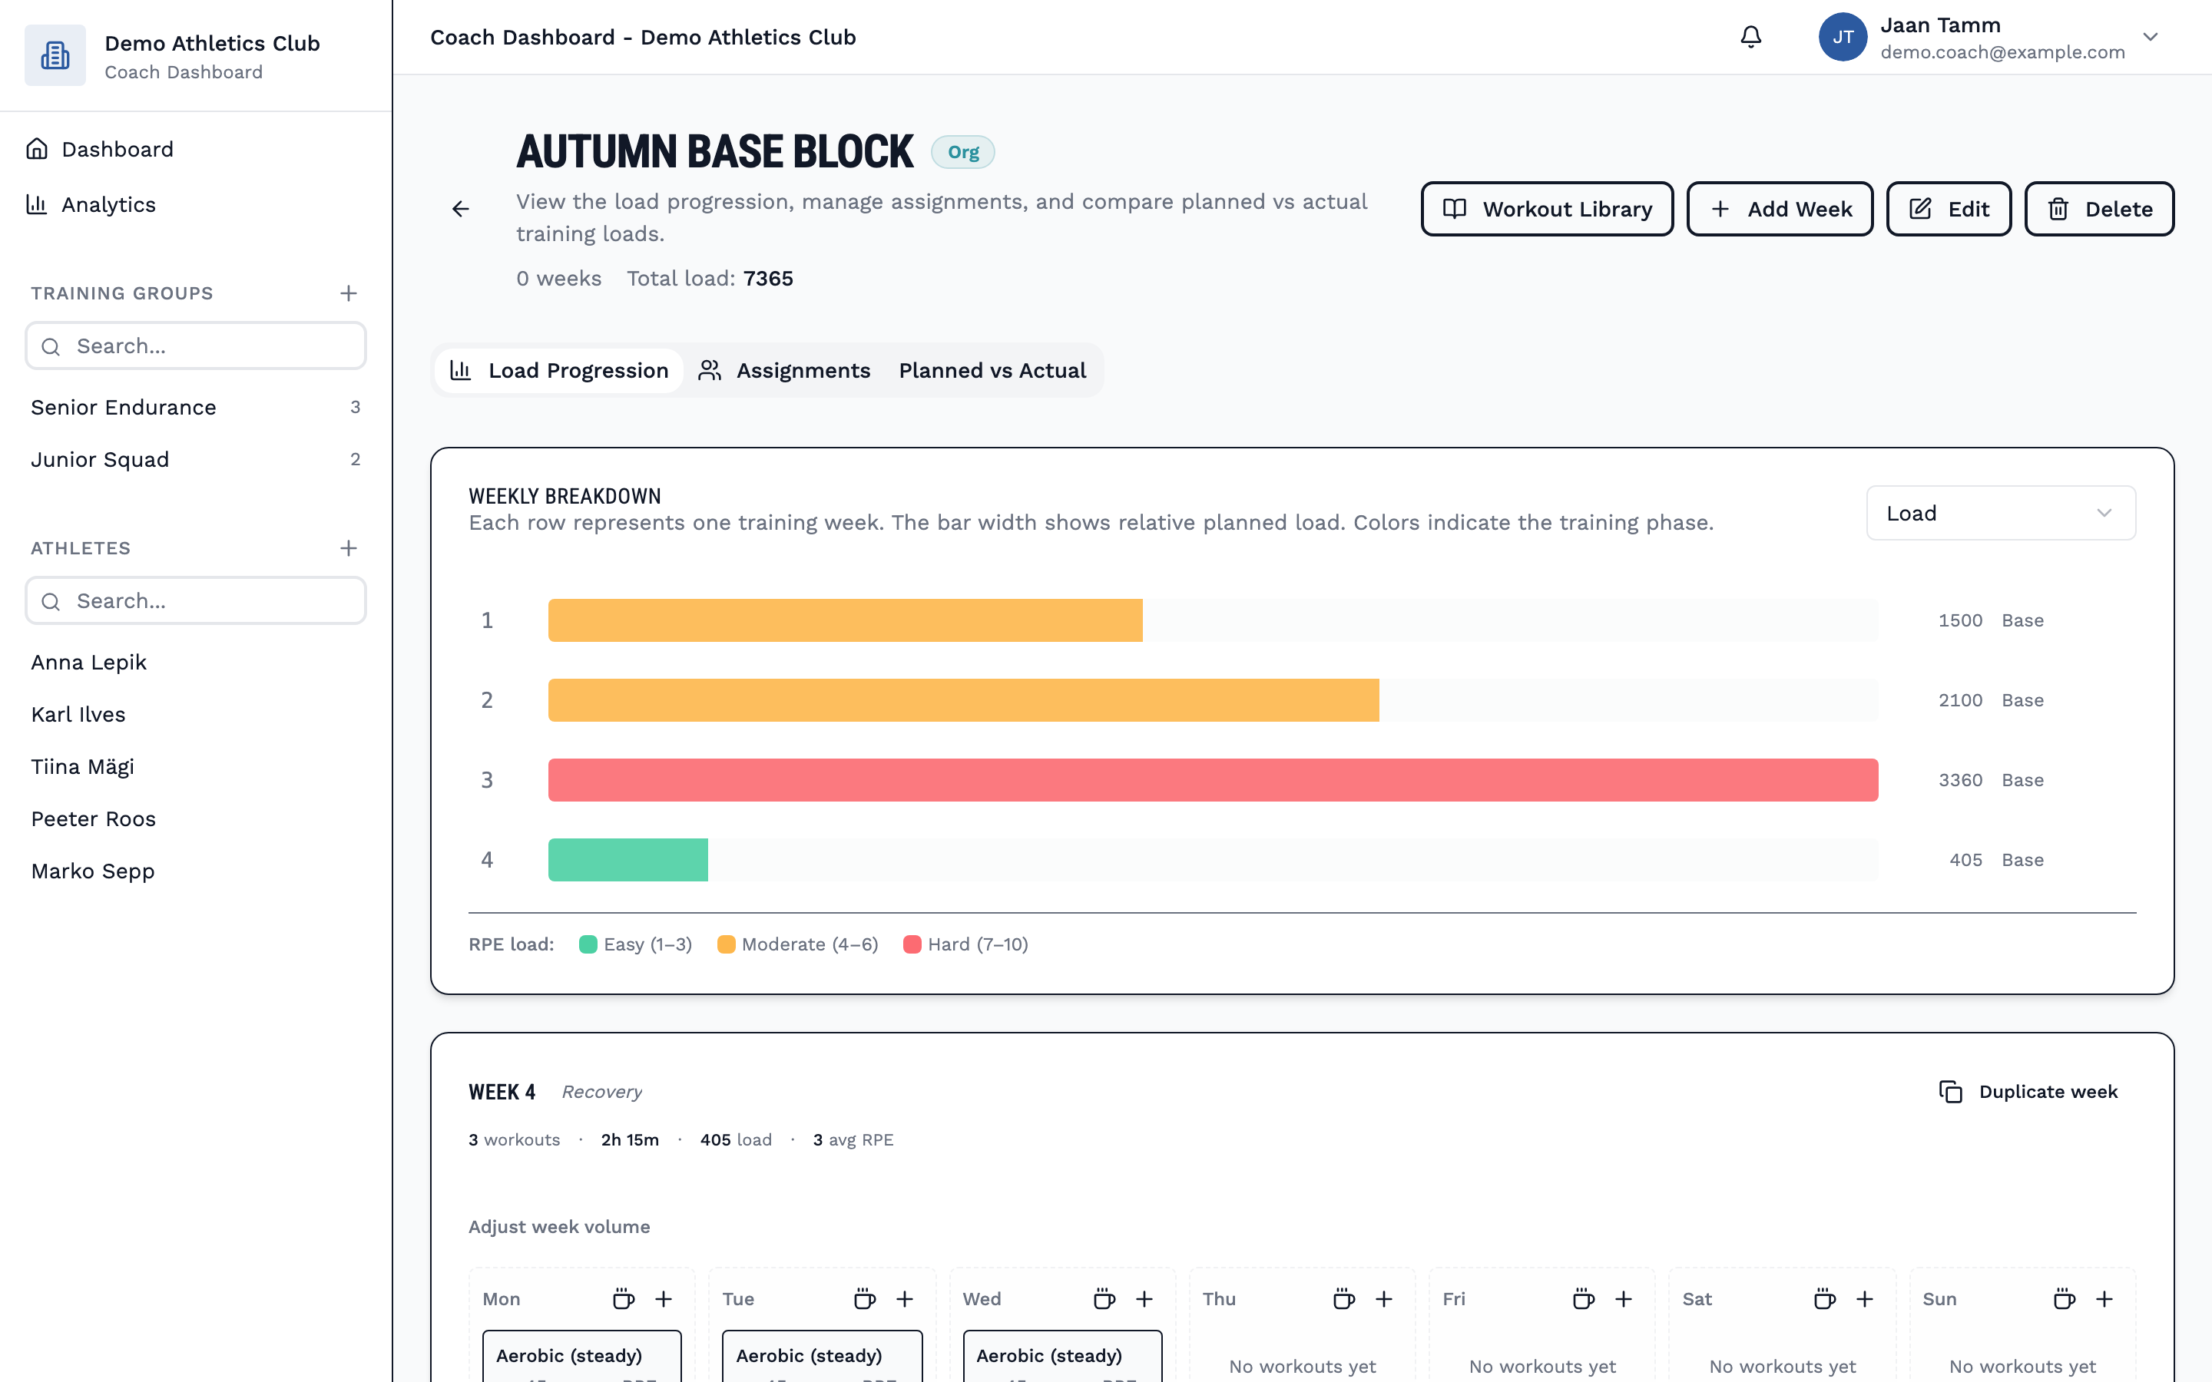Image resolution: width=2212 pixels, height=1382 pixels.
Task: Click the Org badge
Action: [x=962, y=152]
